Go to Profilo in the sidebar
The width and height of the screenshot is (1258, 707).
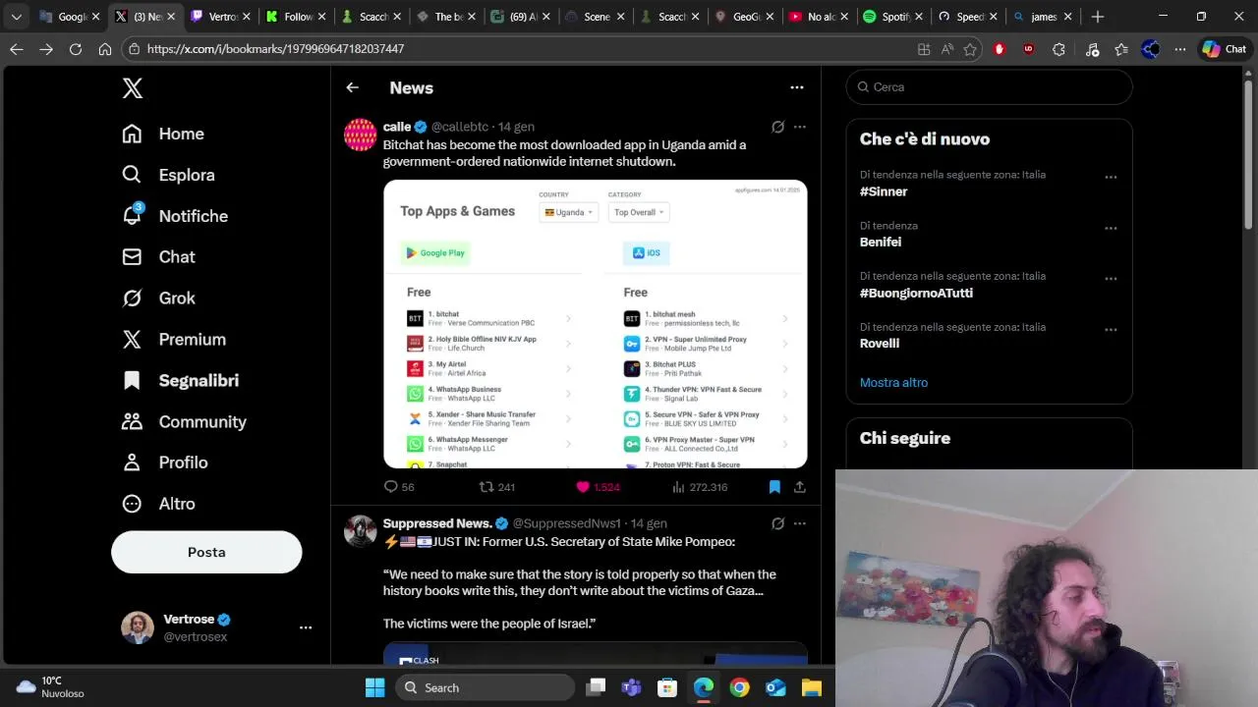[x=164, y=462]
